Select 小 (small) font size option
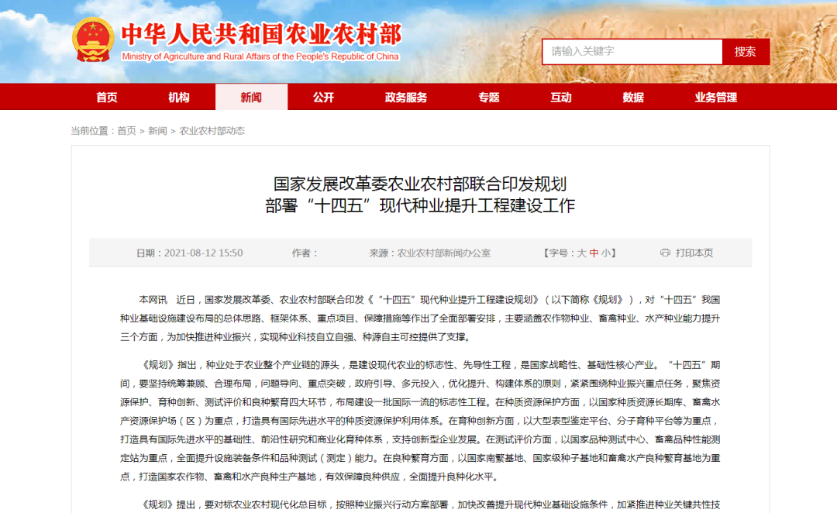 pos(605,253)
